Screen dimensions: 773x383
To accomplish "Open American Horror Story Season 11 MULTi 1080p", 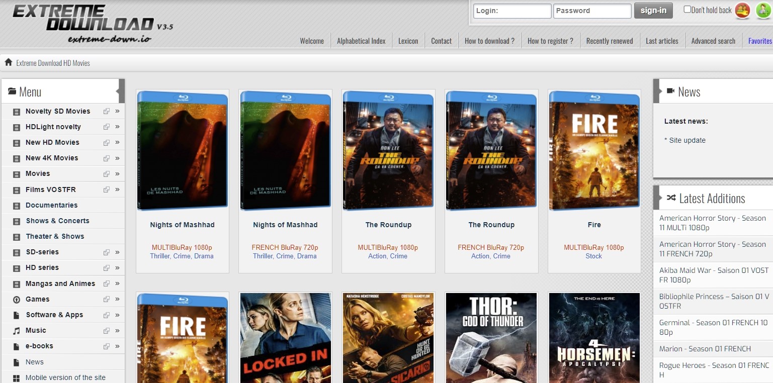I will click(x=713, y=223).
